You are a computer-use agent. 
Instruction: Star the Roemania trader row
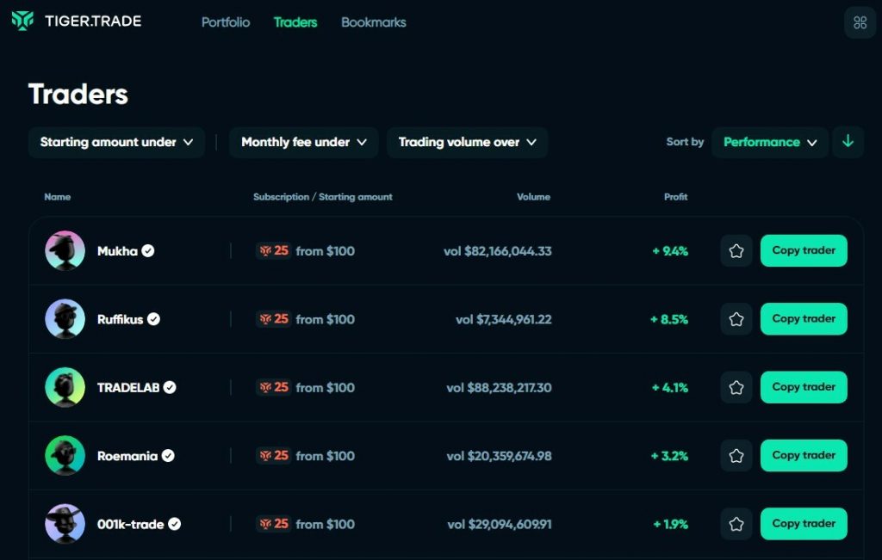[x=736, y=456]
